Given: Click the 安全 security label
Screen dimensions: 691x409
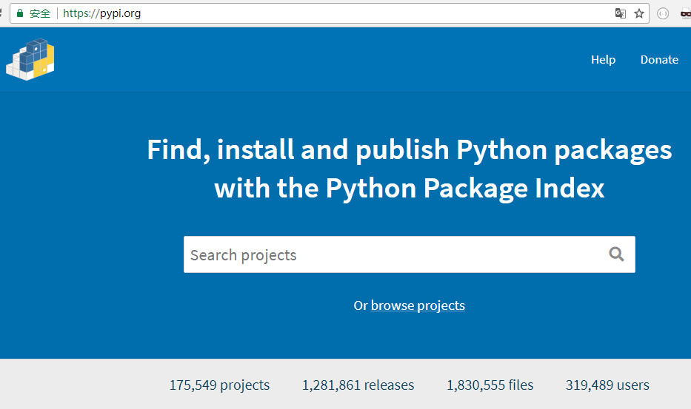Looking at the screenshot, I should (40, 13).
